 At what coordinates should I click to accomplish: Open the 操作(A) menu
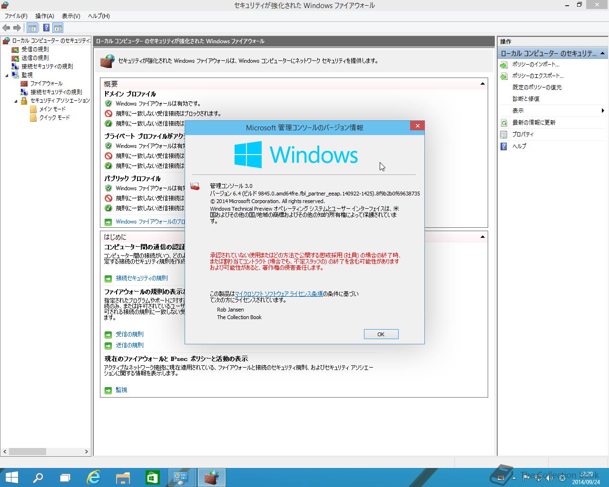45,16
